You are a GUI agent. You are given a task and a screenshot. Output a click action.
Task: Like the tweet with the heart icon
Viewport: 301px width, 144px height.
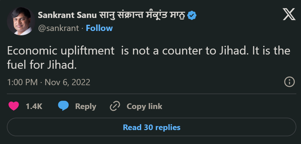pos(13,106)
